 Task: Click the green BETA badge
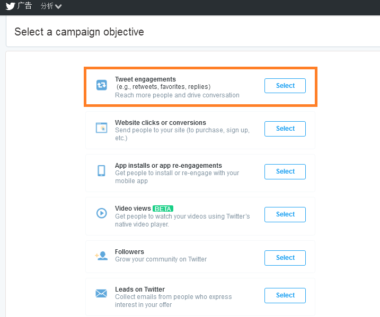coord(163,209)
